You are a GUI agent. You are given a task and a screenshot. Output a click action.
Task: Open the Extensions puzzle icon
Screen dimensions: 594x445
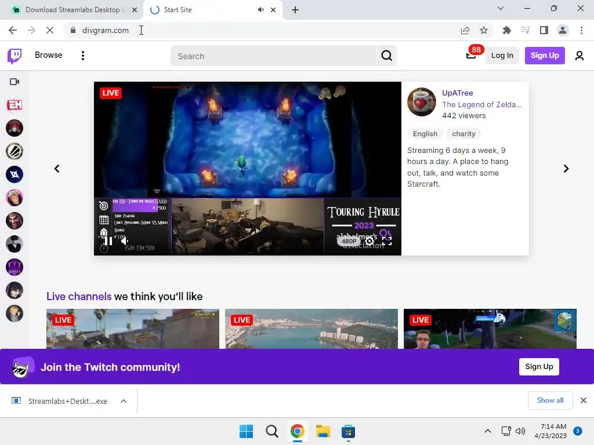(x=506, y=30)
